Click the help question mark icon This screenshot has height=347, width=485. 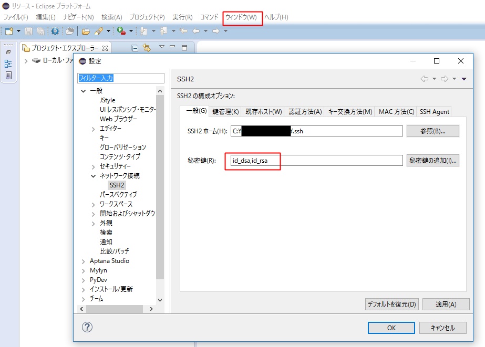[87, 327]
